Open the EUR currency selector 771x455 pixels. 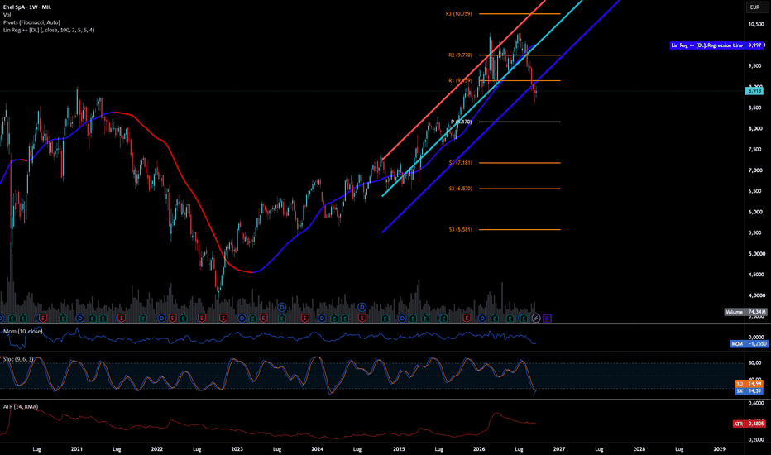click(x=754, y=7)
